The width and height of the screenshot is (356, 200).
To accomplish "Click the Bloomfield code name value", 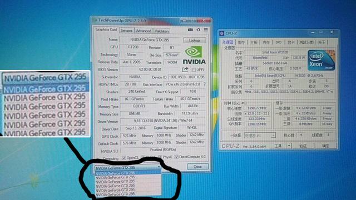I will 260,58.
